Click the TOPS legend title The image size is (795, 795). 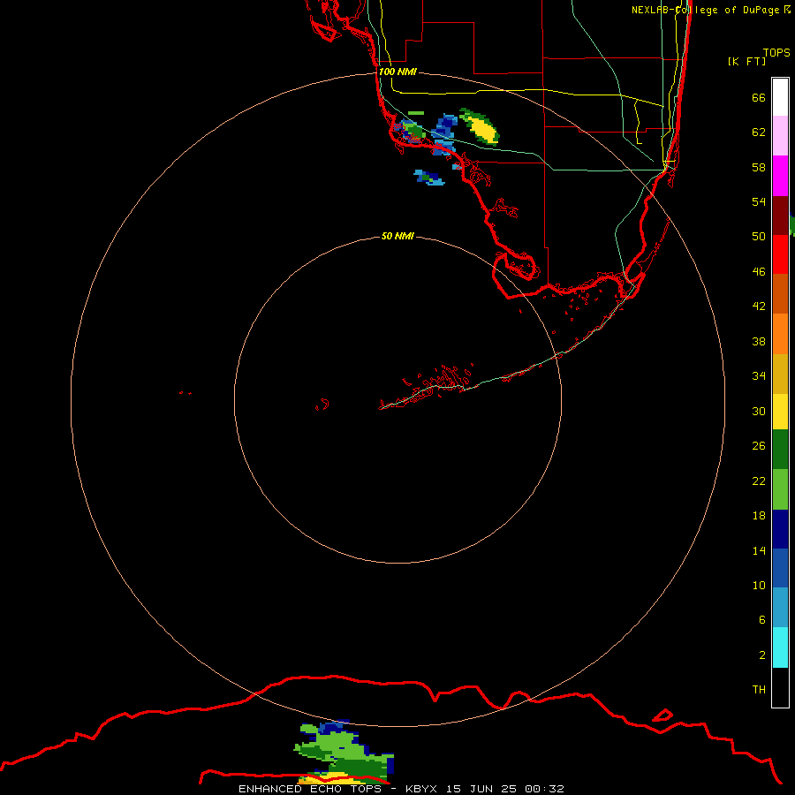click(x=776, y=52)
